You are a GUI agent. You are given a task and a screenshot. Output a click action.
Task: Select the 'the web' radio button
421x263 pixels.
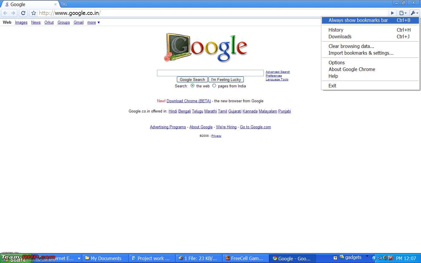(x=192, y=86)
